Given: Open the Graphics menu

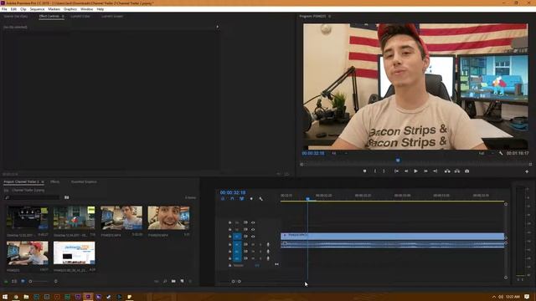Looking at the screenshot, I should 70,9.
